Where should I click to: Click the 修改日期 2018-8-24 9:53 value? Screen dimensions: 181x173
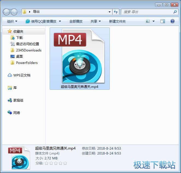tap(109, 149)
